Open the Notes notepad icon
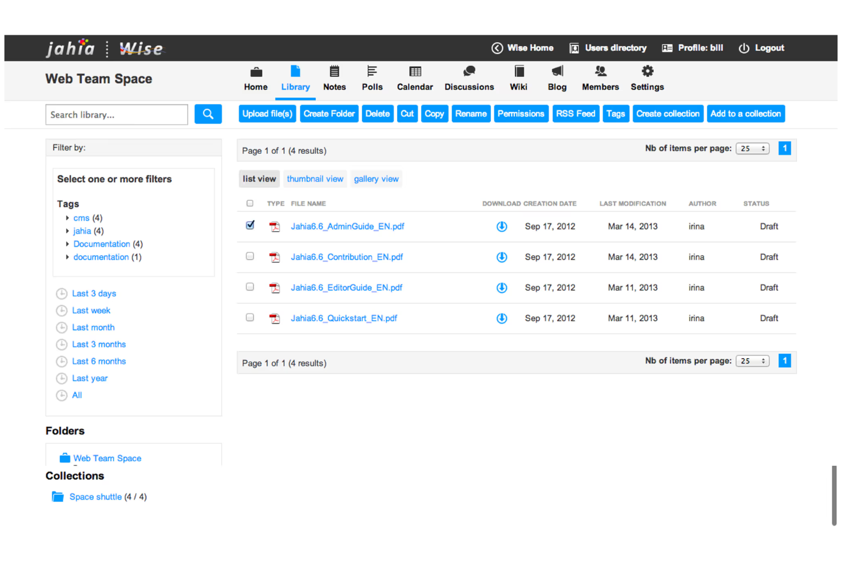This screenshot has width=842, height=562. pos(335,71)
